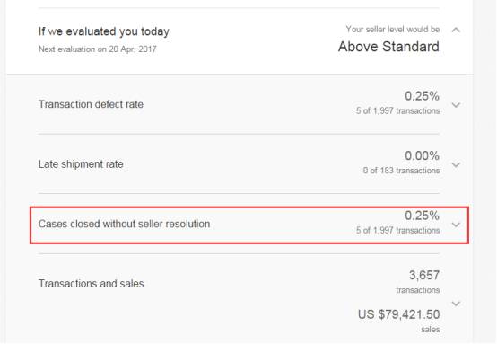Click 0.25% value in highlighted cases row
497x344 pixels.
422,216
